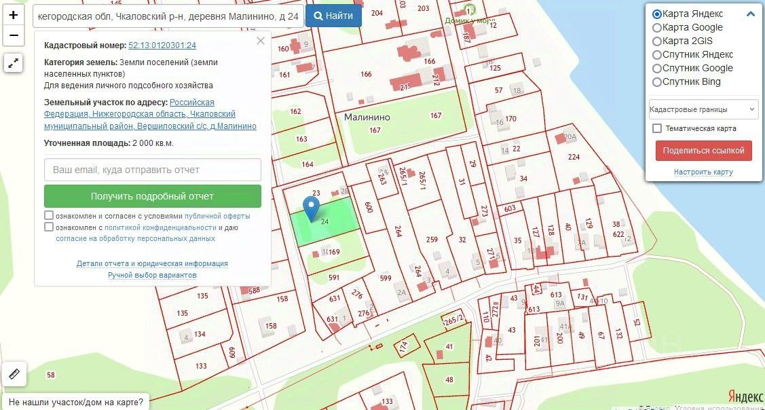
Task: Open Детали отчета и юридическая информация link
Action: (152, 263)
